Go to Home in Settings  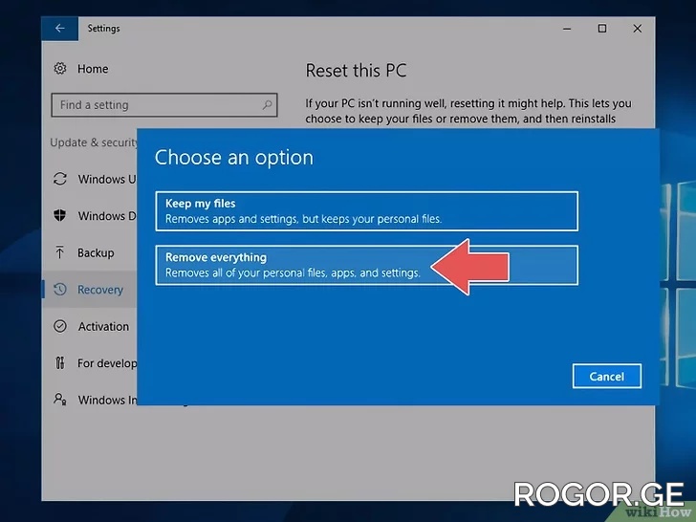93,69
